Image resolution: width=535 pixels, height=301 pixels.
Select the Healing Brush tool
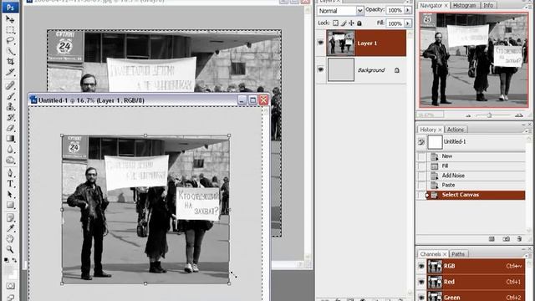pos(10,85)
